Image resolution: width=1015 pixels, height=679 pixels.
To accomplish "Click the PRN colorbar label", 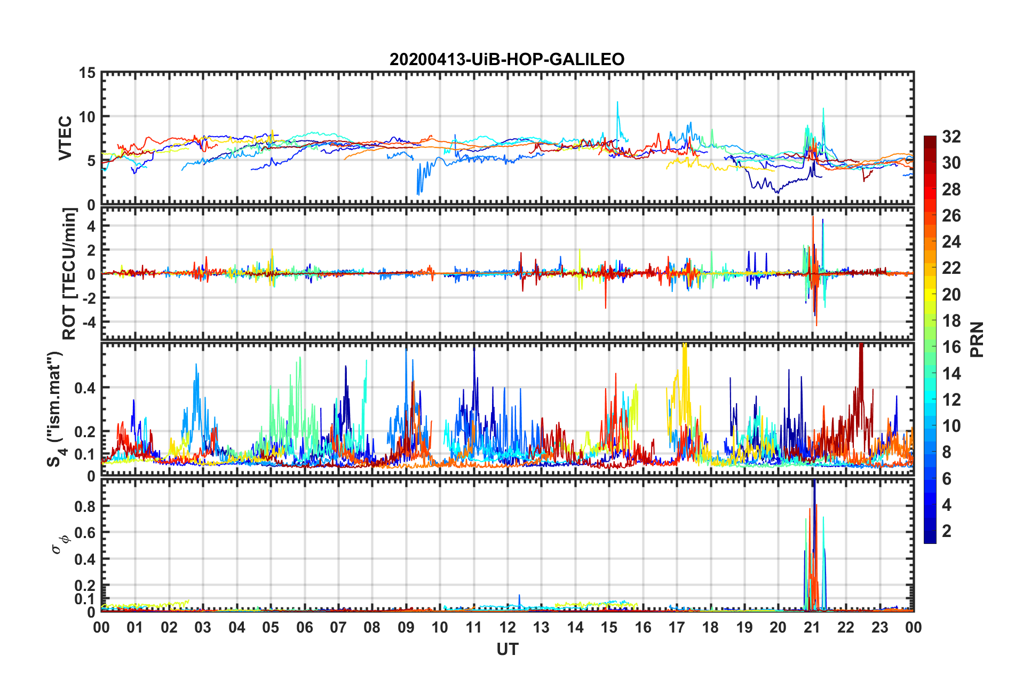I will point(977,339).
